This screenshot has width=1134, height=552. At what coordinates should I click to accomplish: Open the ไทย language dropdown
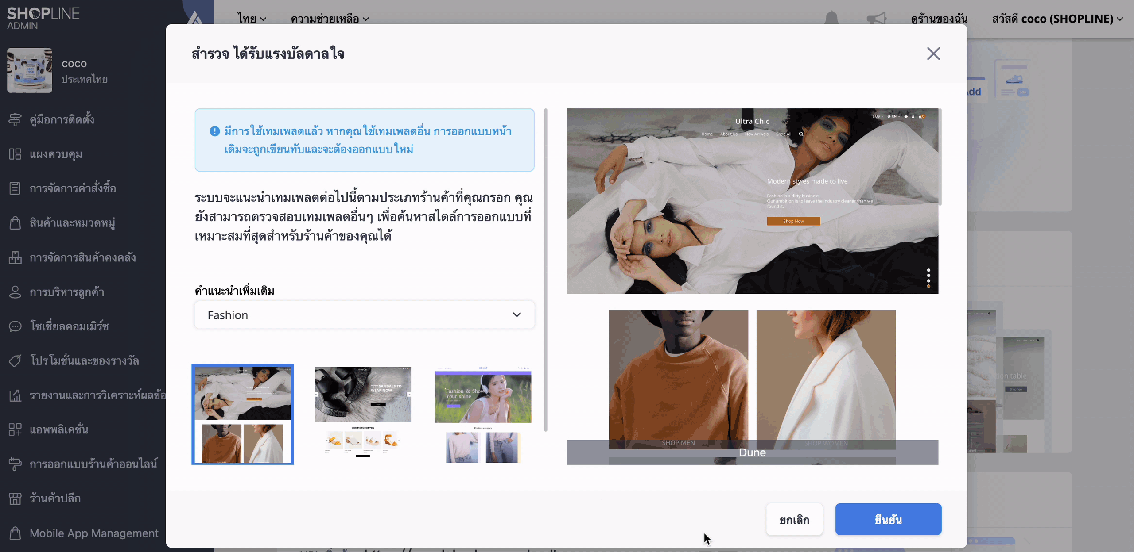(252, 19)
